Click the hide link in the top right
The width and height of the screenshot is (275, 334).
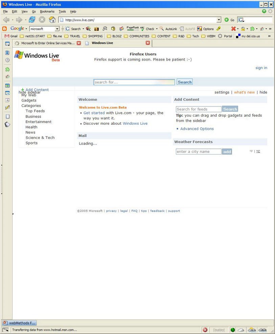tap(263, 92)
